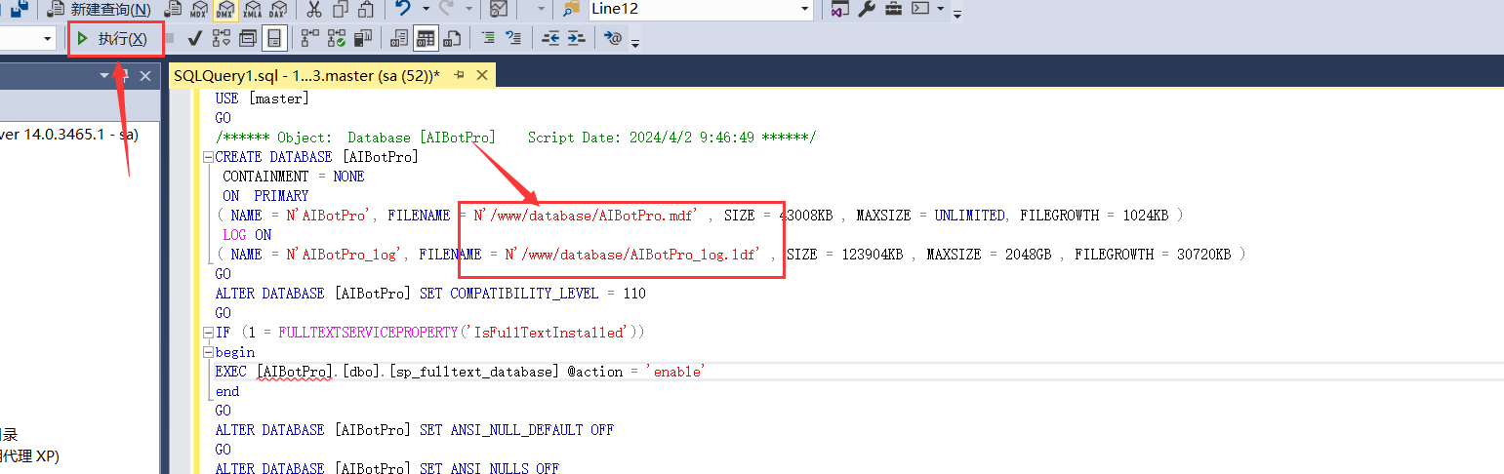Image resolution: width=1504 pixels, height=474 pixels.
Task: Collapse the CREATE DATABASE code block
Action: 208,157
